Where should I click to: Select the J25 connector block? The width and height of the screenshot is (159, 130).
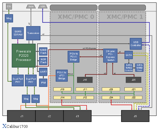point(134,80)
